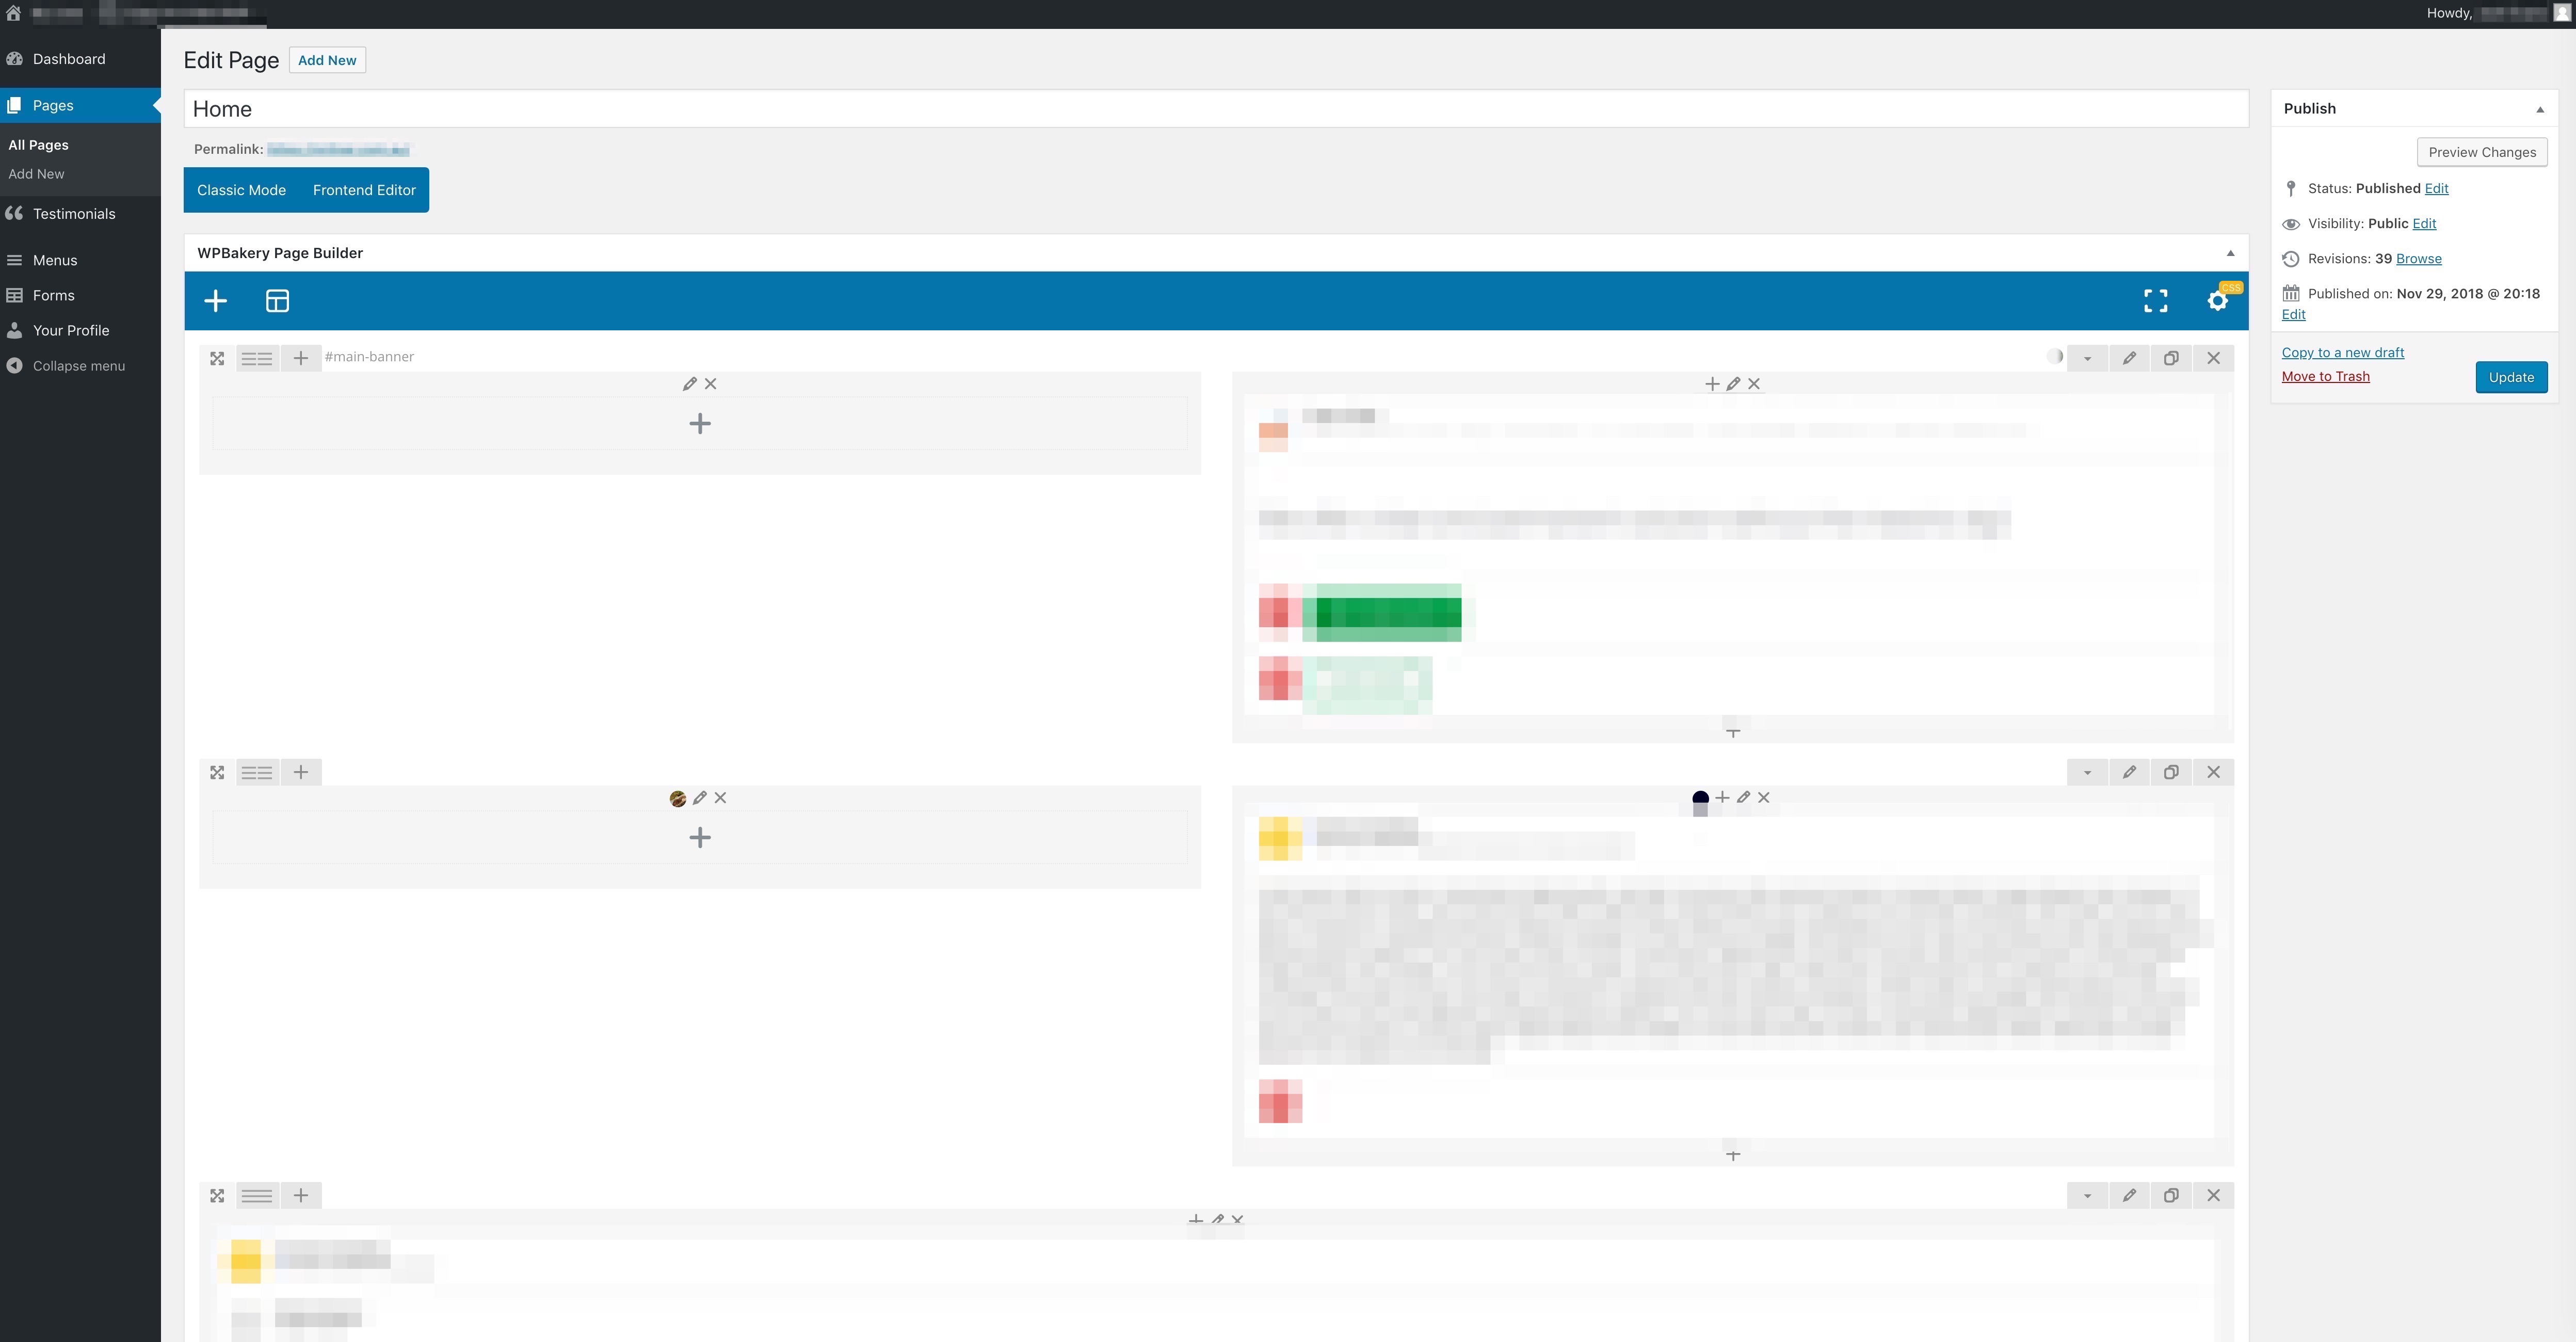This screenshot has width=2576, height=1342.
Task: Collapse the Publish panel
Action: click(x=2539, y=109)
